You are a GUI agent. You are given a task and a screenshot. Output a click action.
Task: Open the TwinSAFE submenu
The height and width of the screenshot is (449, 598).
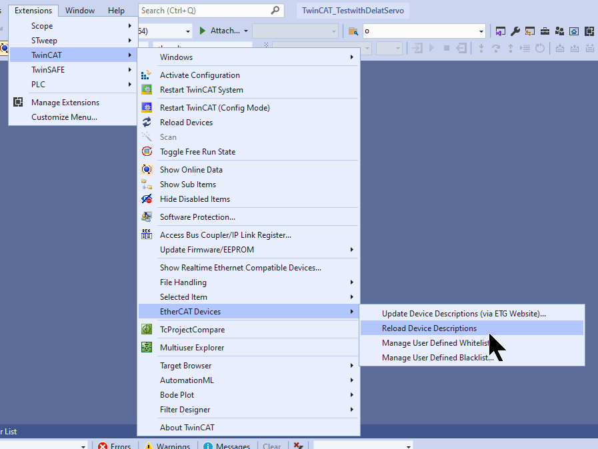click(73, 69)
